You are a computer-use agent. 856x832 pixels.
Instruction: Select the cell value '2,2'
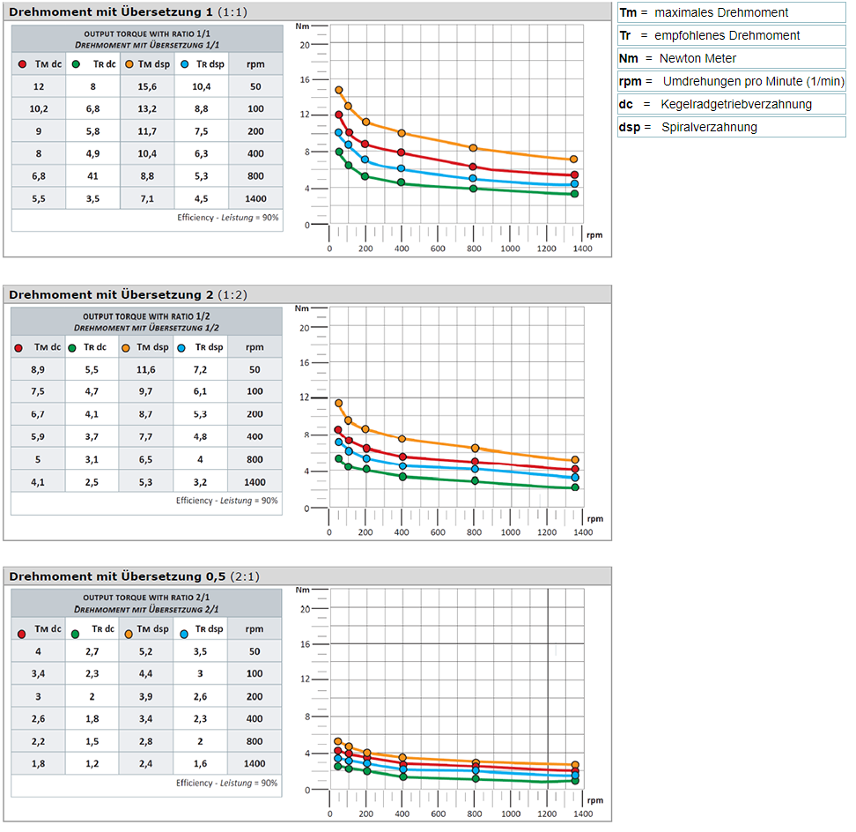pos(38,742)
